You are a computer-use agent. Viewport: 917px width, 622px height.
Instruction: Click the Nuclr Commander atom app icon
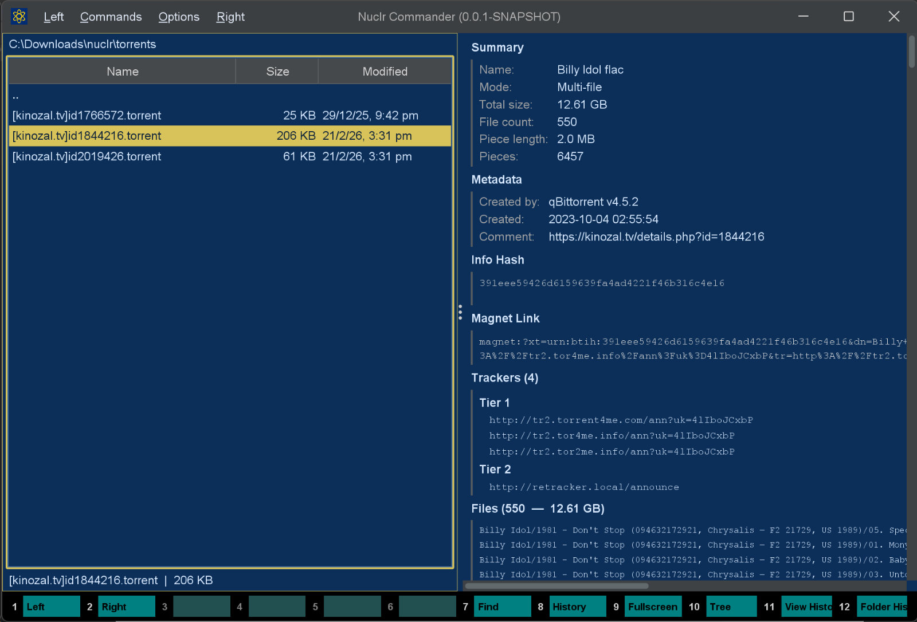pyautogui.click(x=19, y=17)
